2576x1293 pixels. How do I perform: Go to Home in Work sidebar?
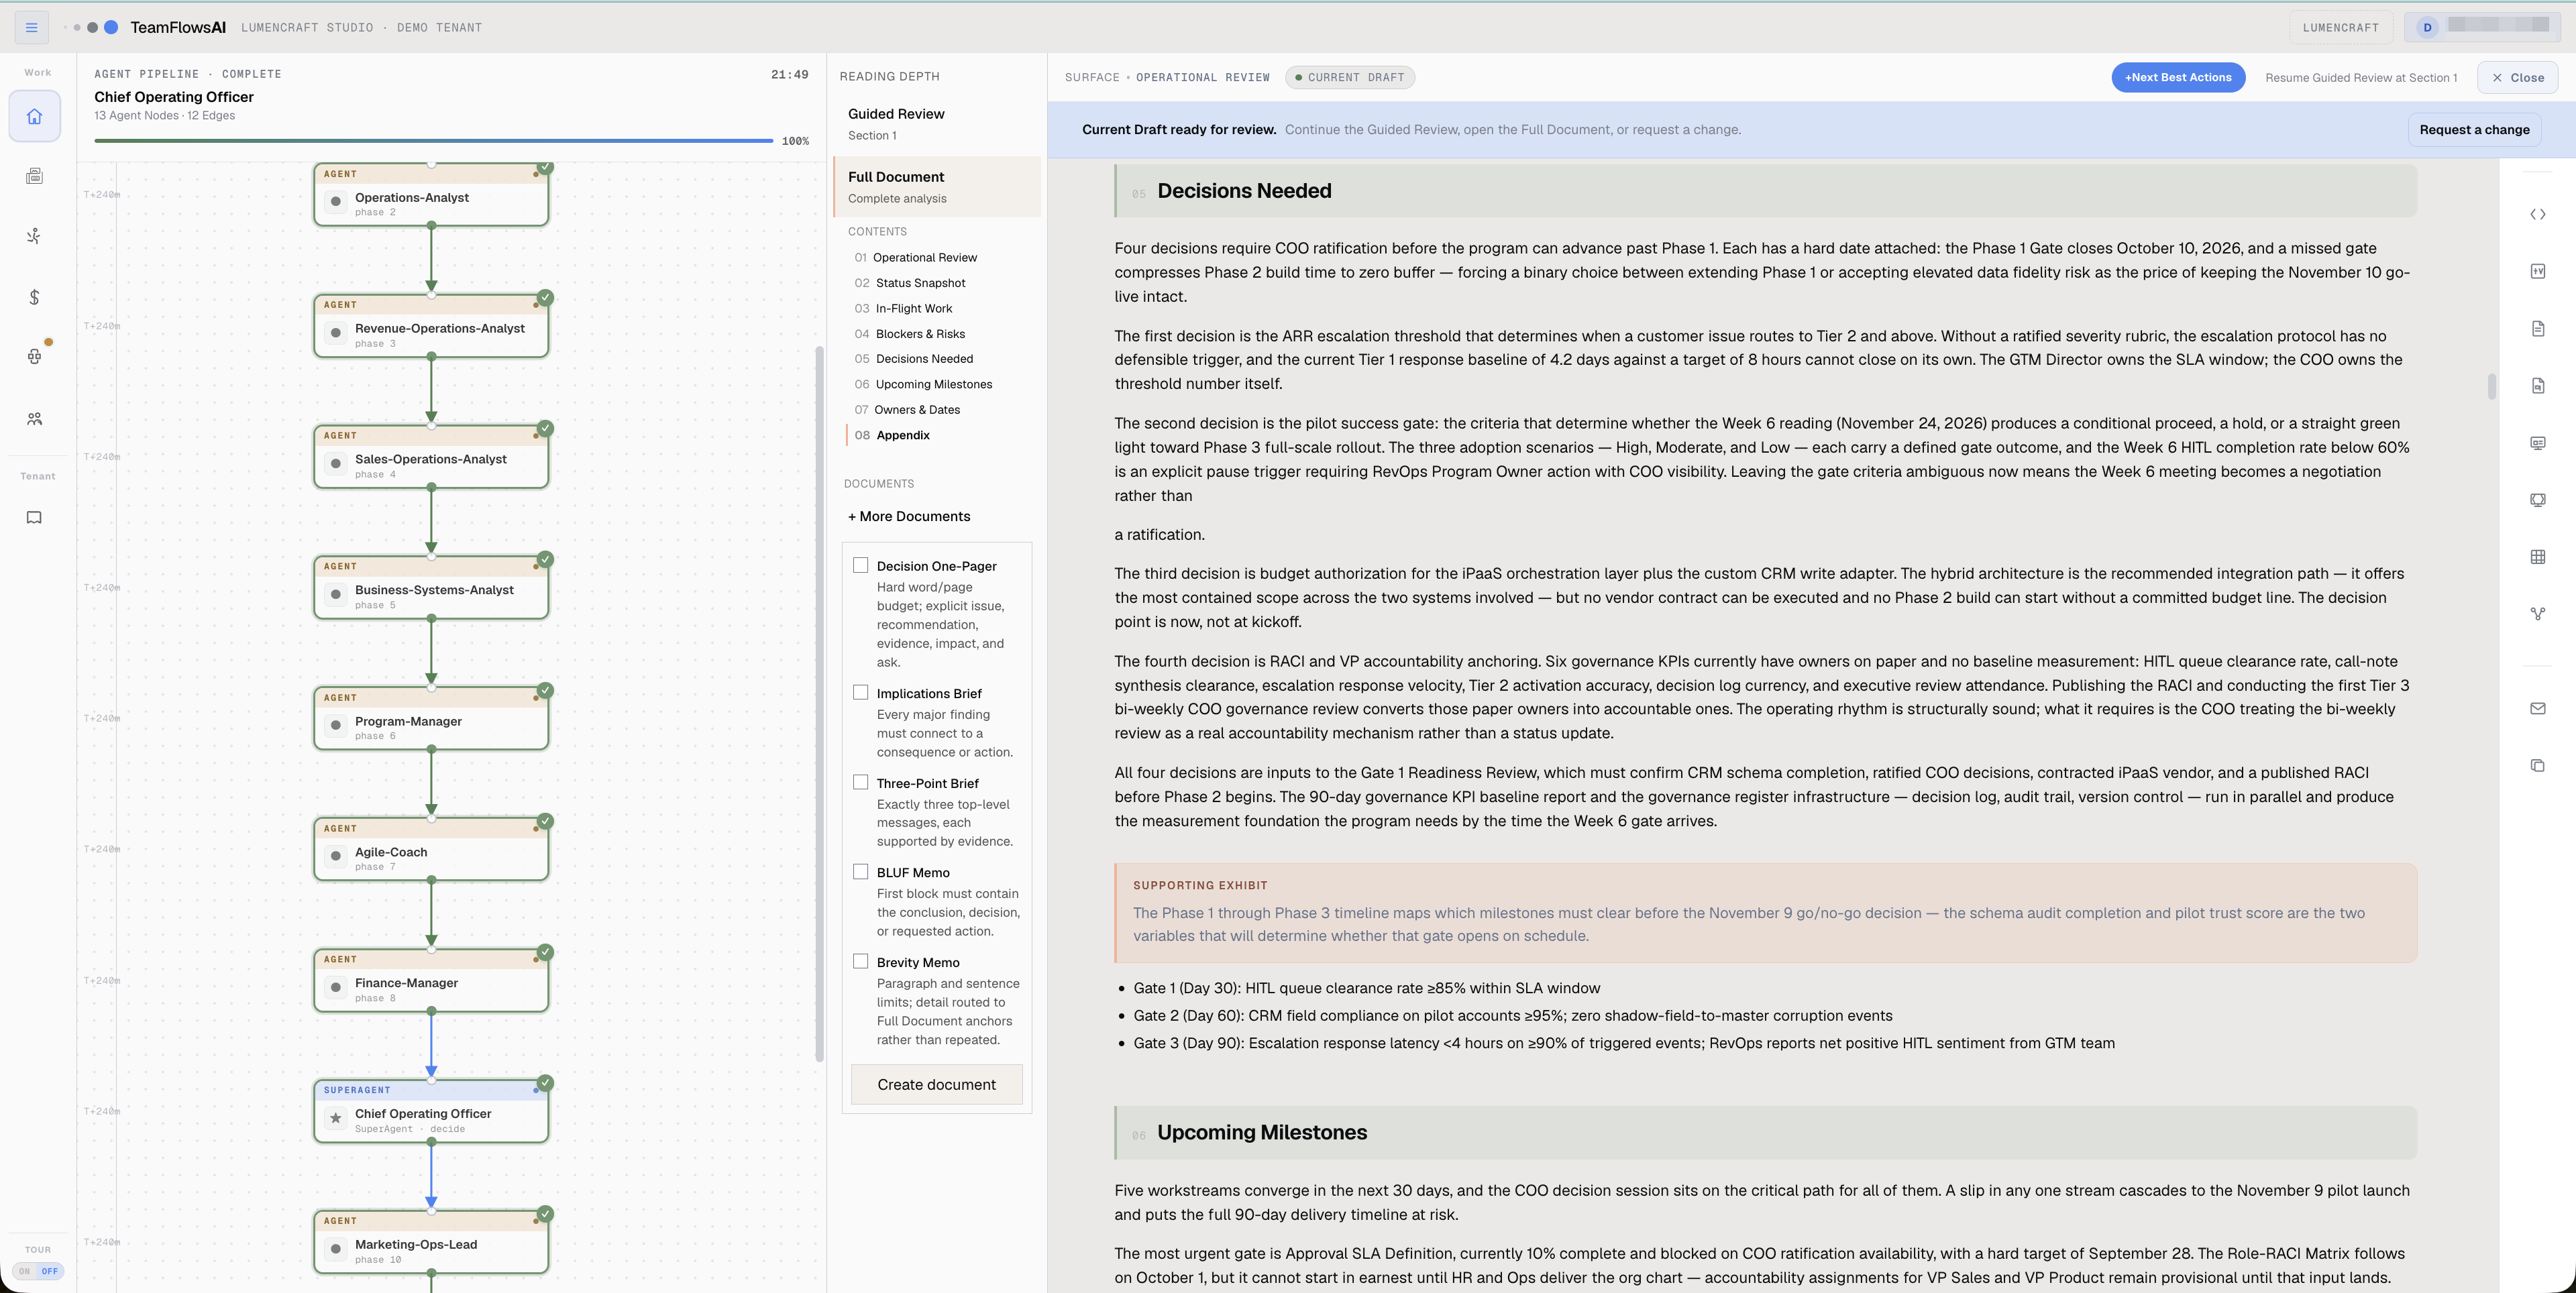34,116
